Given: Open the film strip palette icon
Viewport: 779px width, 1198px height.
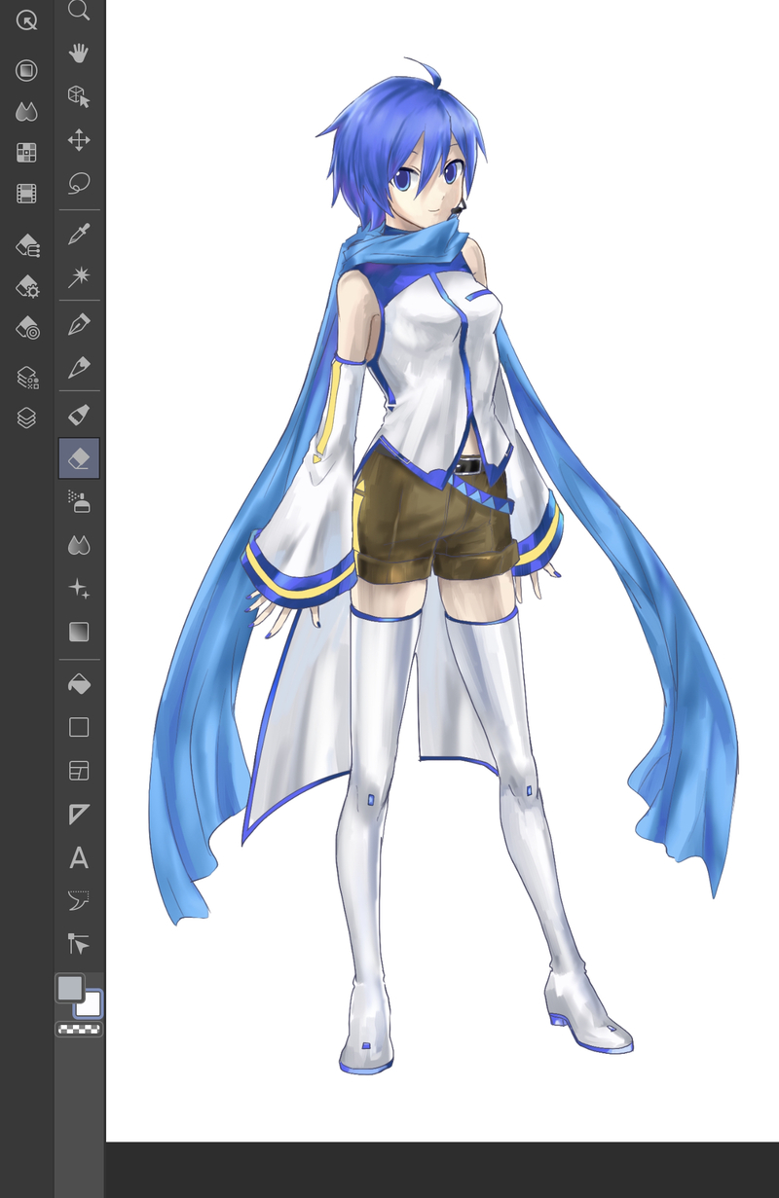Looking at the screenshot, I should coord(26,194).
